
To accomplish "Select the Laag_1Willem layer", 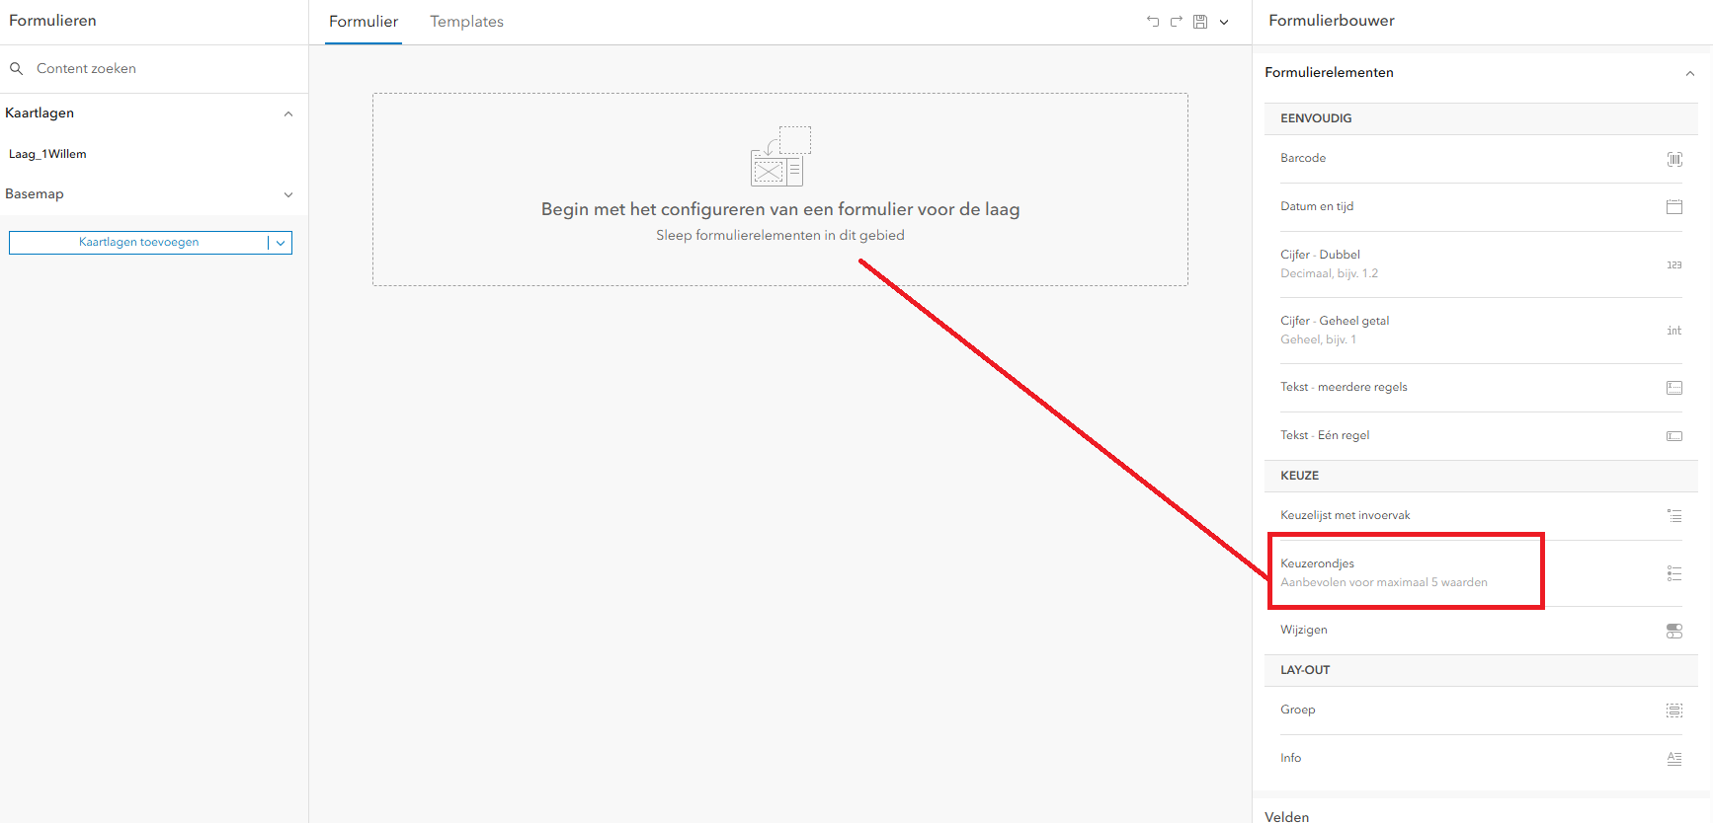I will click(47, 154).
